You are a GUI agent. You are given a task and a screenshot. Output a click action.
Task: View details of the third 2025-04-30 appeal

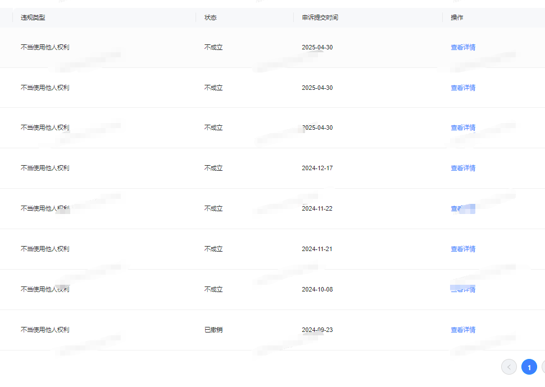(462, 128)
